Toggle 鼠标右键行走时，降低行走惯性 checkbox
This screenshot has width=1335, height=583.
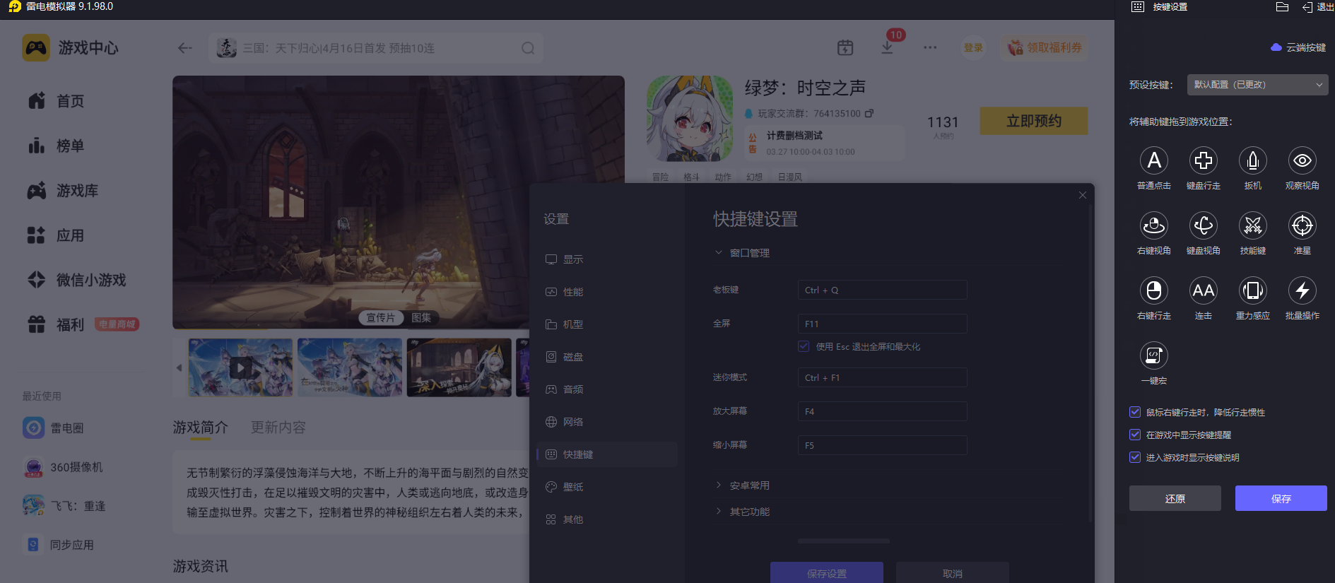[1135, 412]
